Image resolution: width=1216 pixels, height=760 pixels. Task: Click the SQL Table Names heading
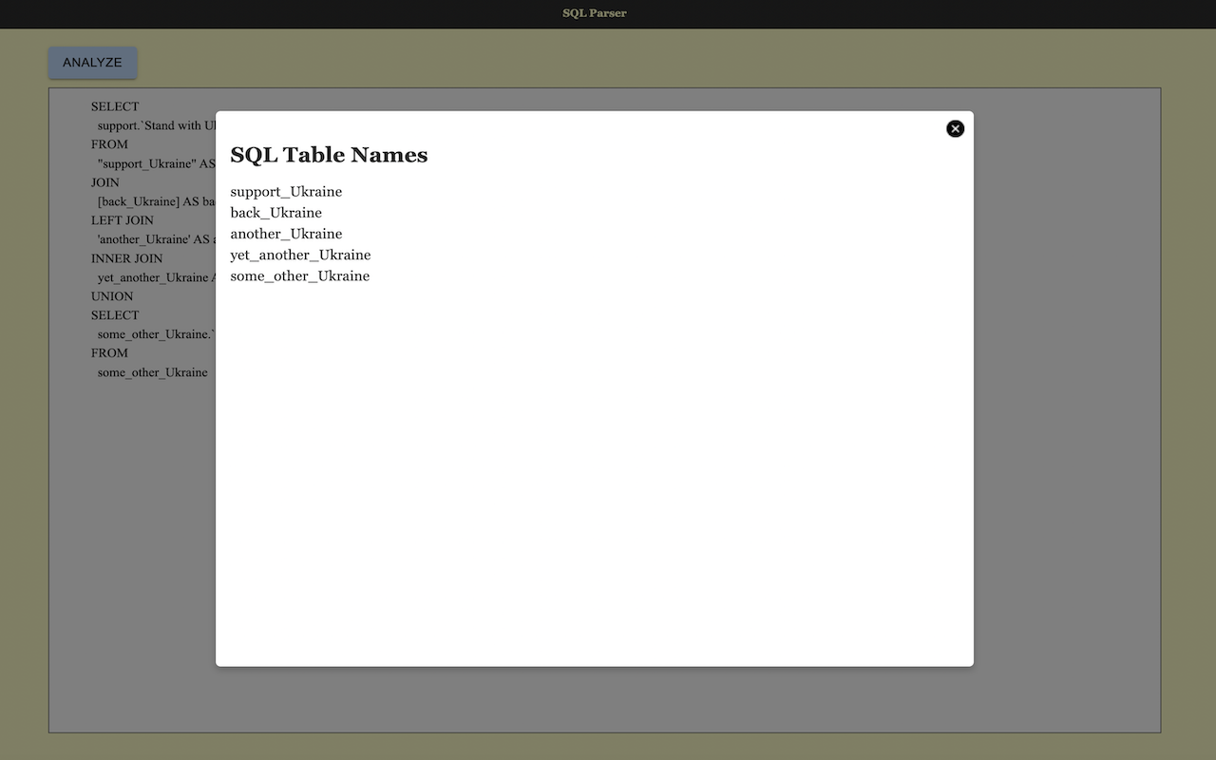329,155
